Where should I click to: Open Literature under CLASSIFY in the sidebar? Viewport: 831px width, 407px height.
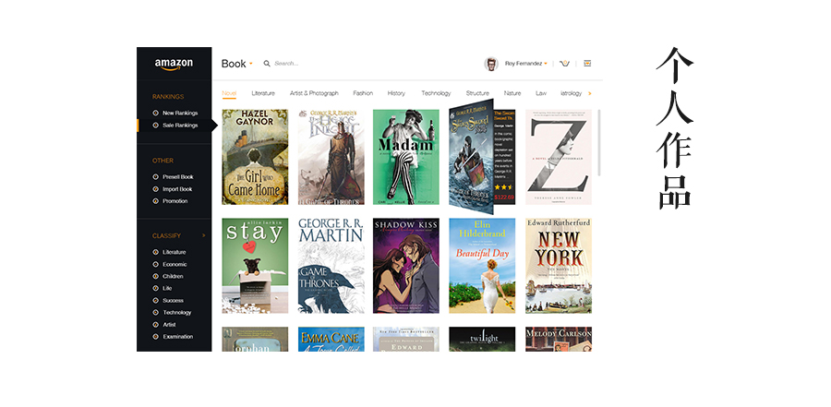tap(174, 252)
